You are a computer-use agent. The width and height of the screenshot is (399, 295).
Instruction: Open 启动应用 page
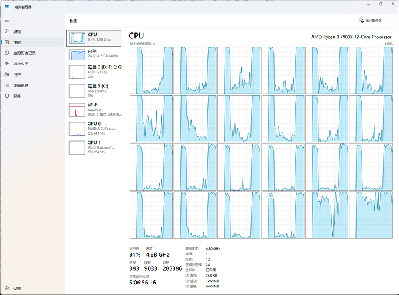(x=21, y=64)
